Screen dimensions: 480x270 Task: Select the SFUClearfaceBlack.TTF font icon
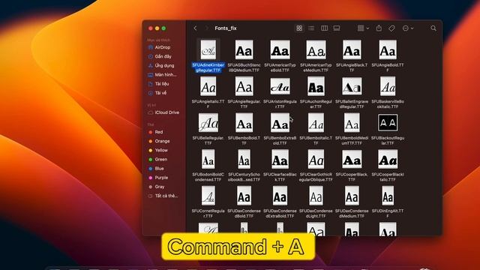(x=280, y=159)
